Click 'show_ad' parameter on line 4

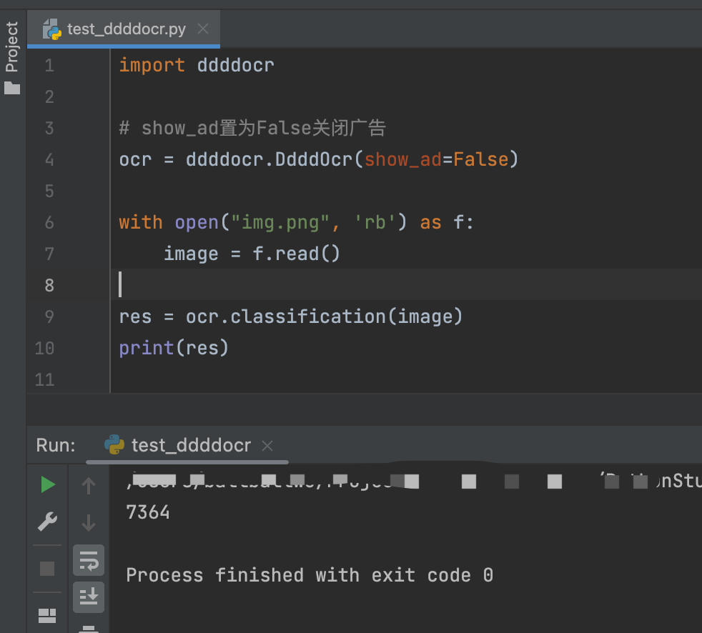click(403, 160)
